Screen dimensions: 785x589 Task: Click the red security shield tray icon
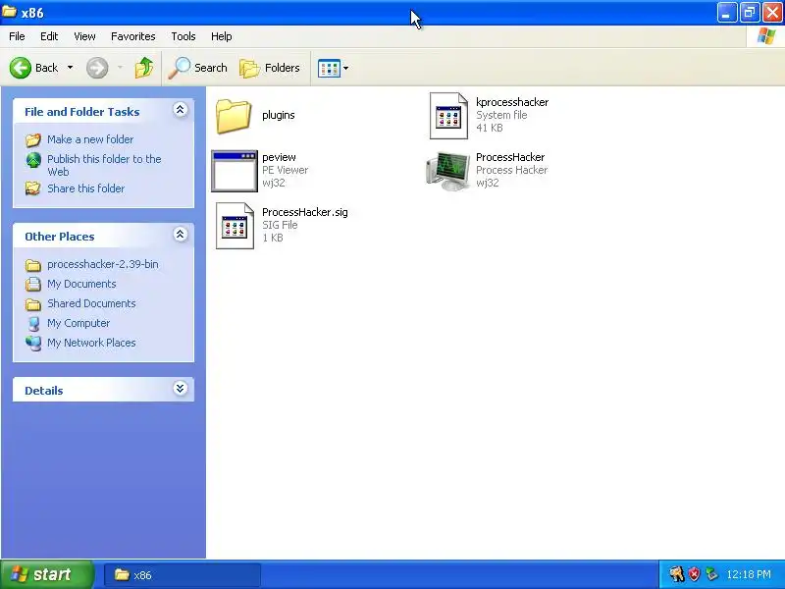coord(695,574)
